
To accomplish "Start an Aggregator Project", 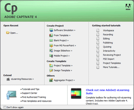I will [x=64, y=80].
